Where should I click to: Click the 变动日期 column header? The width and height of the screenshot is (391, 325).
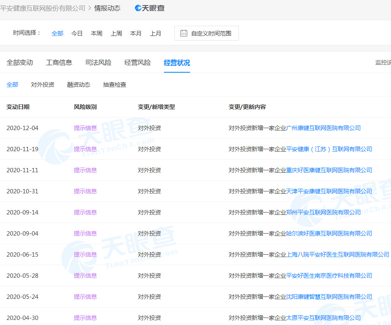(18, 107)
